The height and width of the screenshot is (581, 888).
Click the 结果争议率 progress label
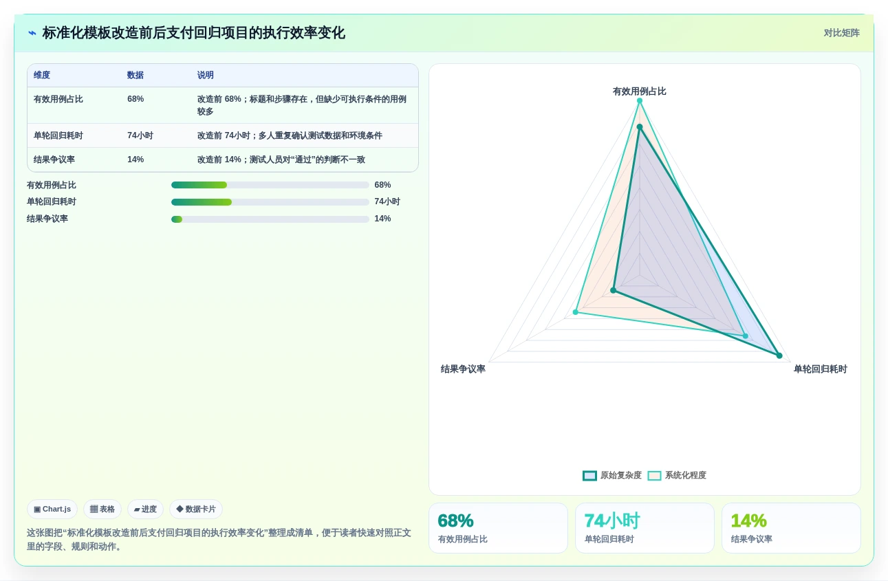pos(47,219)
